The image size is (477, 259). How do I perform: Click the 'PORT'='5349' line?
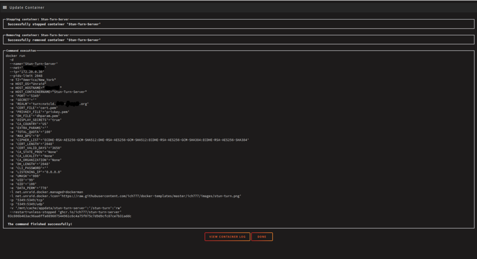[x=25, y=96]
